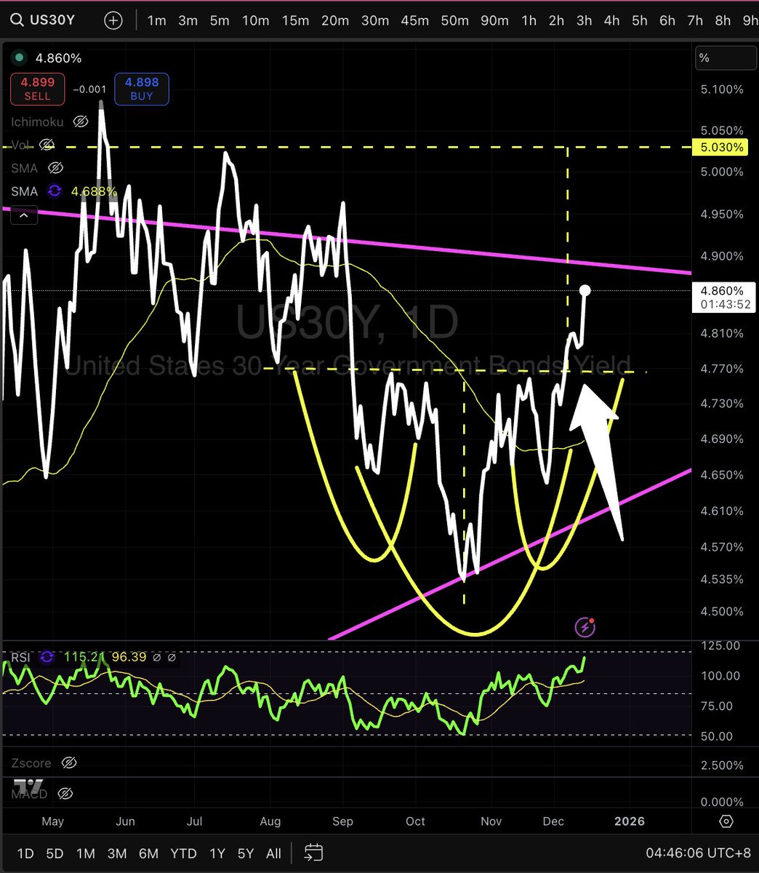Click the 4.899 SELL button
Viewport: 759px width, 873px height.
pyautogui.click(x=37, y=89)
